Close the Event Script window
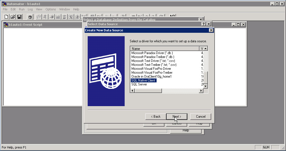Viewport: 286px width, 151px height. pos(243,24)
